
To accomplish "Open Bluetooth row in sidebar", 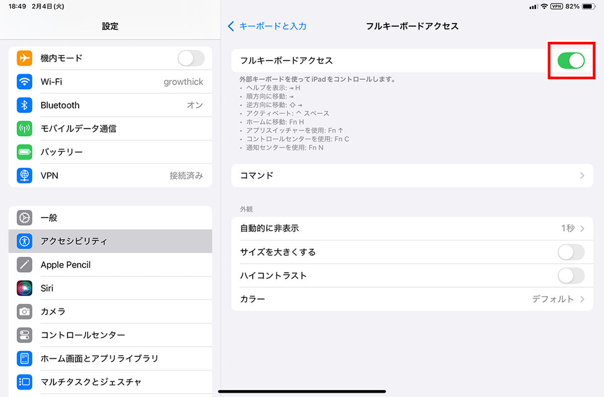I will tap(110, 105).
